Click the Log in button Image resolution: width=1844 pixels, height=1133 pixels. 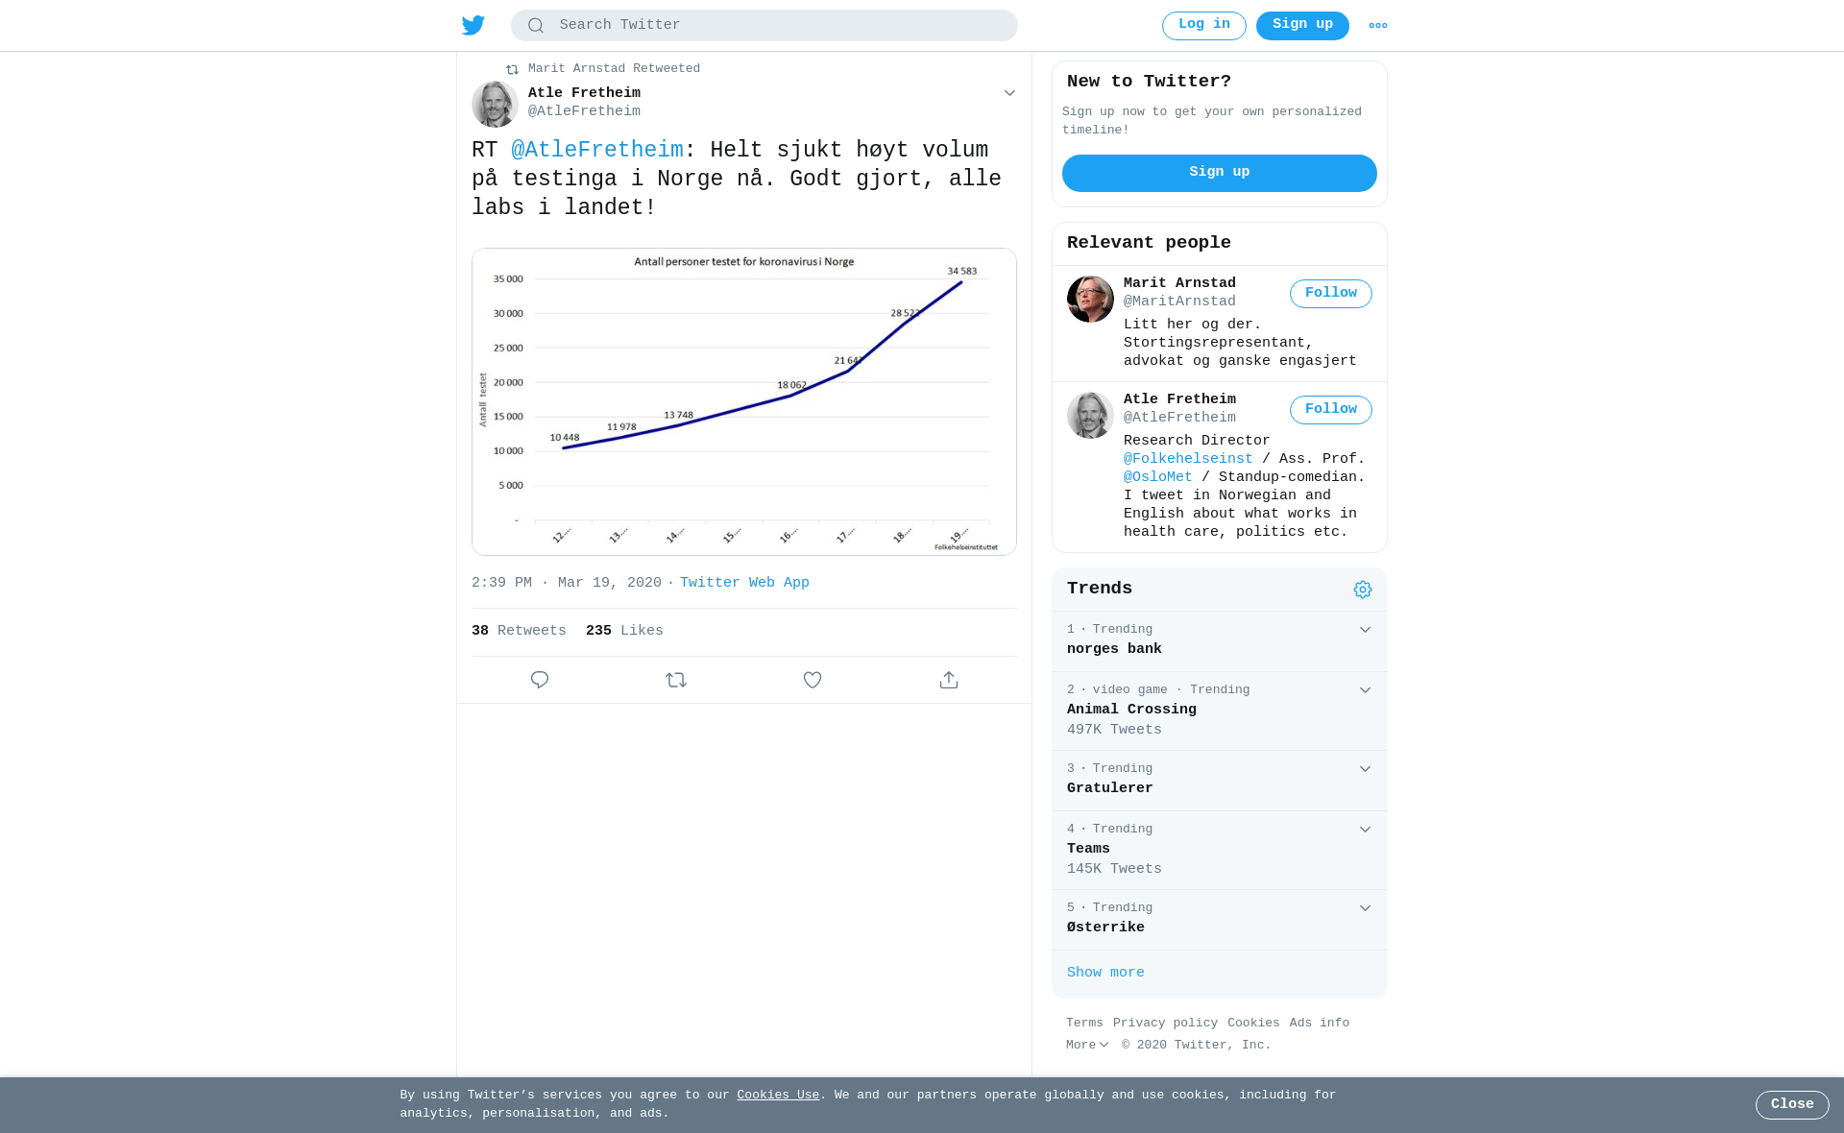1203,26
